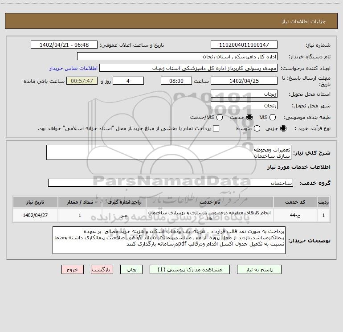Click the چاپ print button
343x332 pixels.
131,270
